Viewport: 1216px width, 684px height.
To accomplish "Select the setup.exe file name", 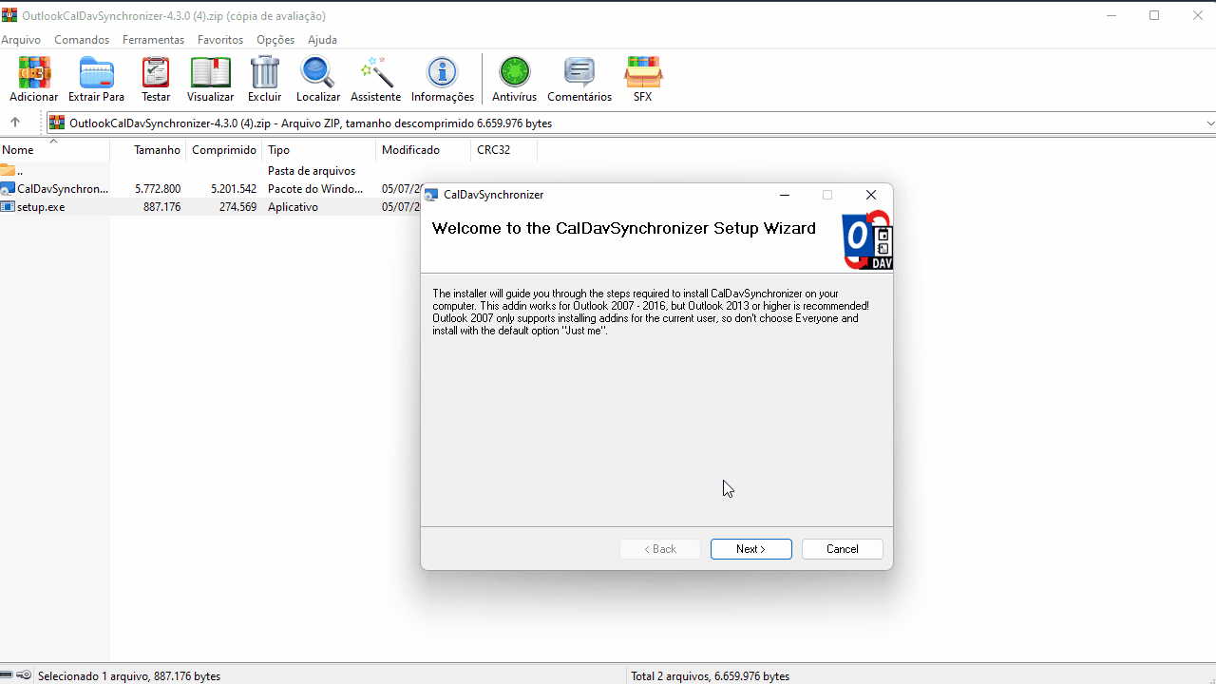I will [41, 206].
